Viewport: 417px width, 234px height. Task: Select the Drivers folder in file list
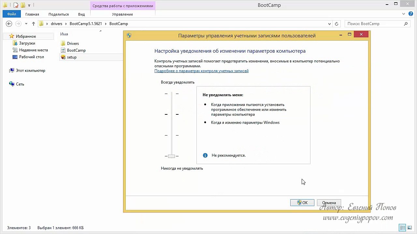point(73,44)
